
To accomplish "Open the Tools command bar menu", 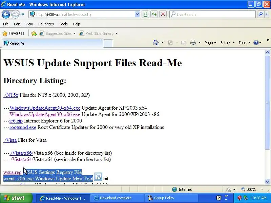I will tap(244, 43).
